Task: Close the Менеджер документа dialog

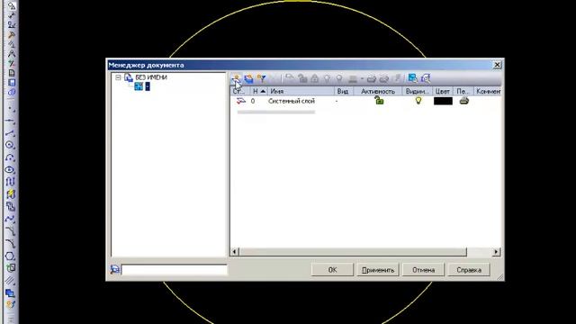Action: tap(497, 65)
